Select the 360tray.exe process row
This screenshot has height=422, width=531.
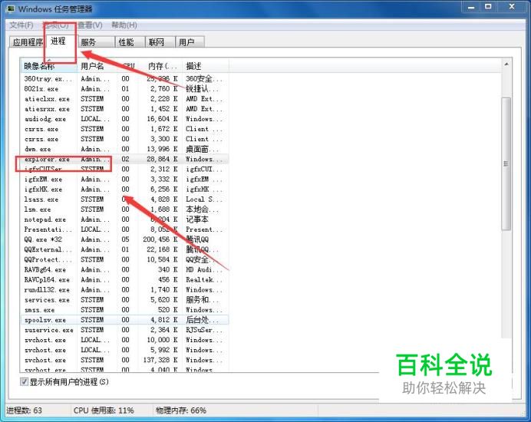click(x=124, y=79)
